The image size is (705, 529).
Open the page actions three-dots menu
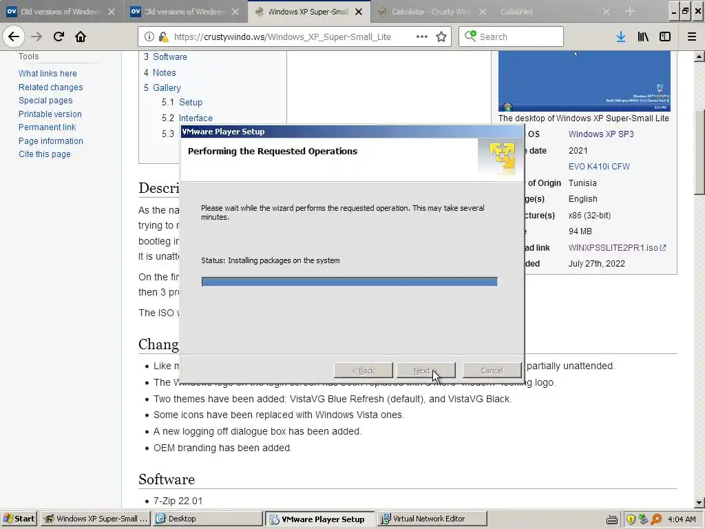pyautogui.click(x=422, y=37)
